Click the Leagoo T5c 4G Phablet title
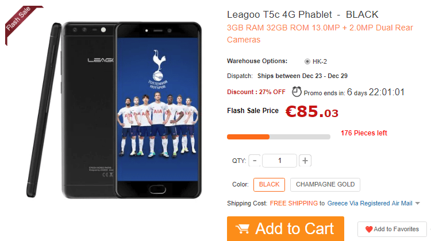431x241 pixels. tap(303, 14)
